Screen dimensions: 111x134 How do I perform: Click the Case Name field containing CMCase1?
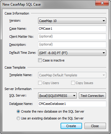click(x=72, y=29)
